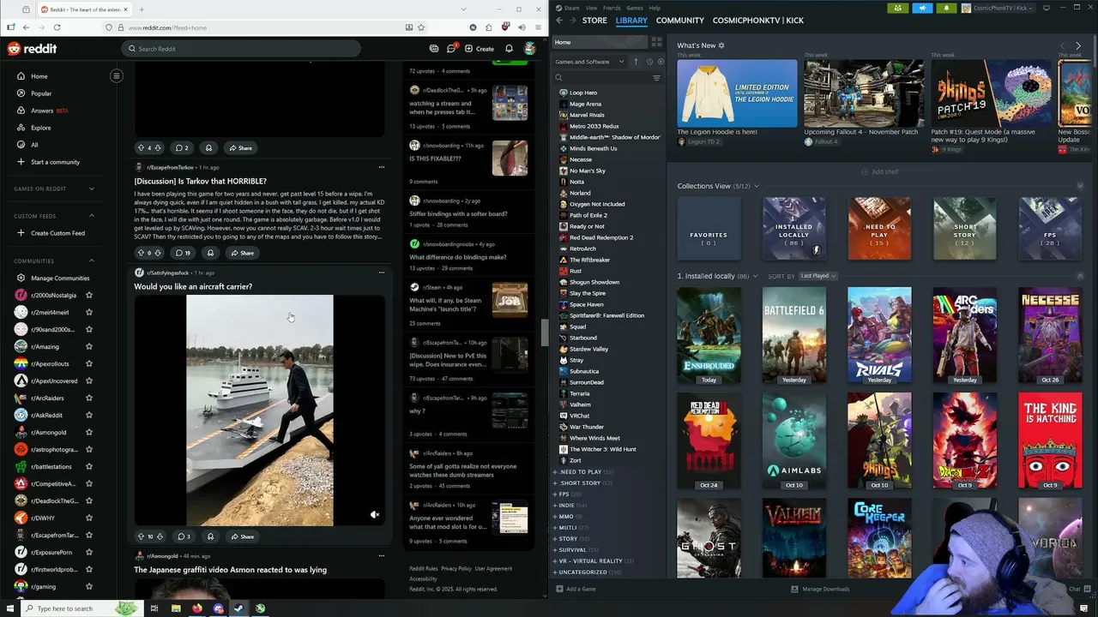Give award on the aircraft carrier post
Viewport: 1098px width, 617px height.
click(x=210, y=536)
